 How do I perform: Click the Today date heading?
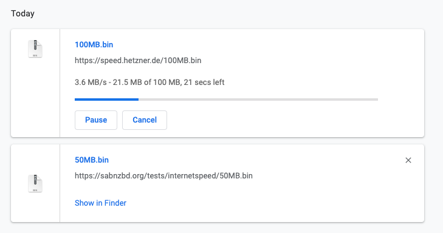22,13
